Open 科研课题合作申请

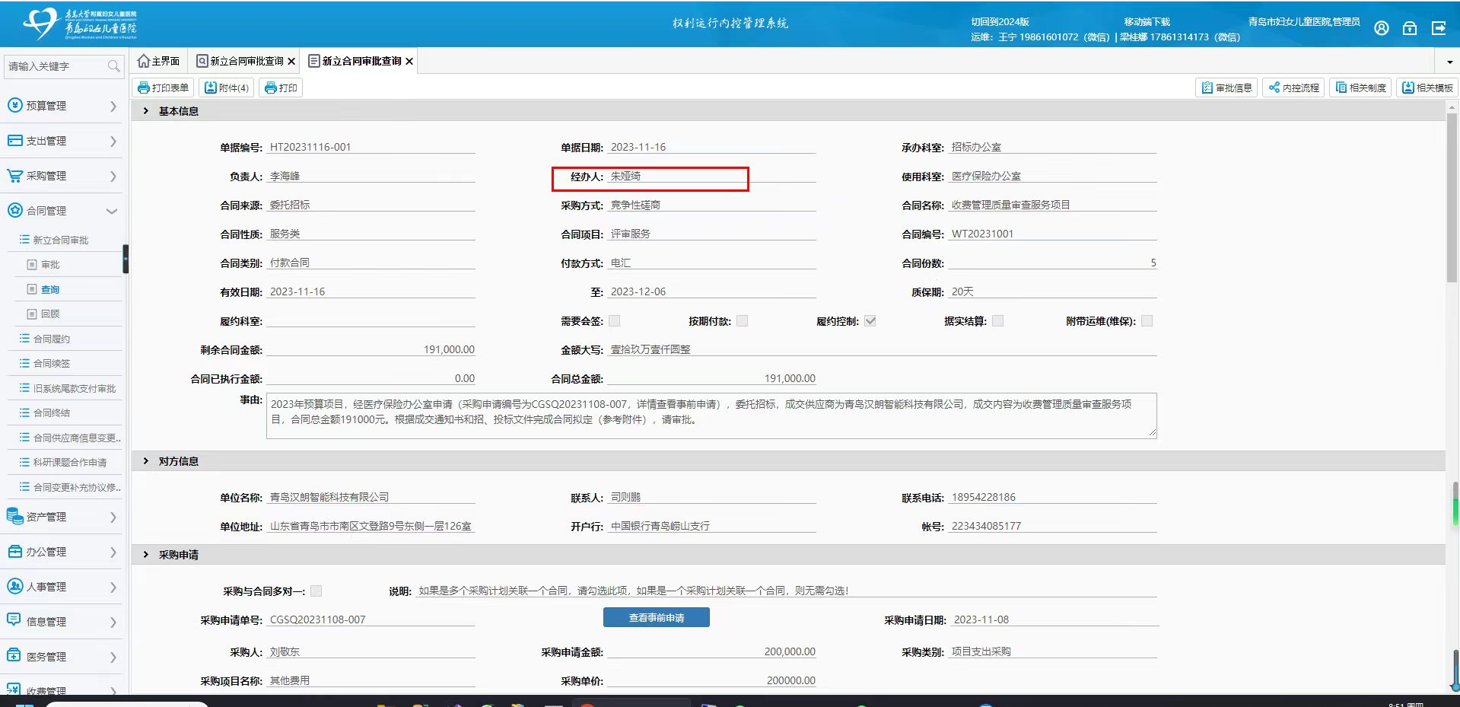pos(69,462)
